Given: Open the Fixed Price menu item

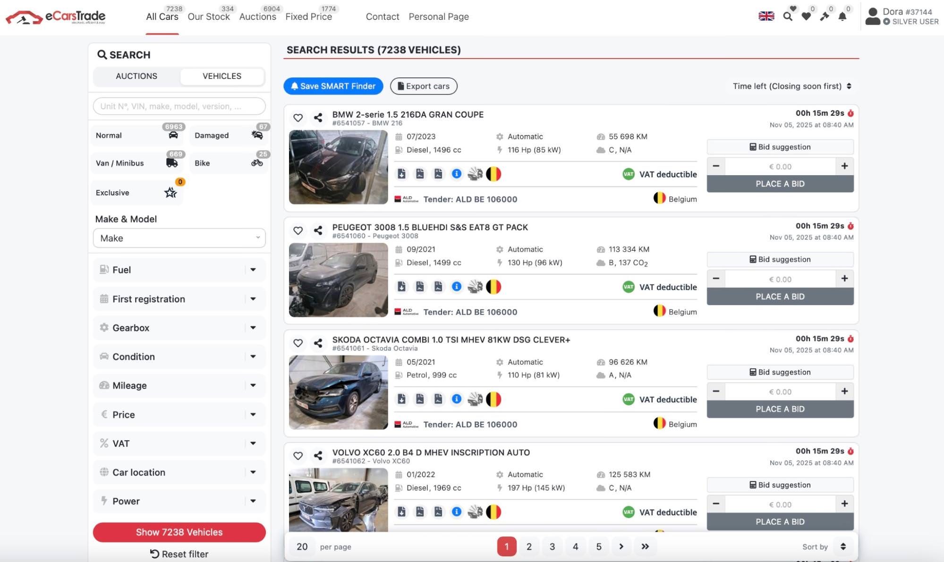Looking at the screenshot, I should click(x=308, y=17).
